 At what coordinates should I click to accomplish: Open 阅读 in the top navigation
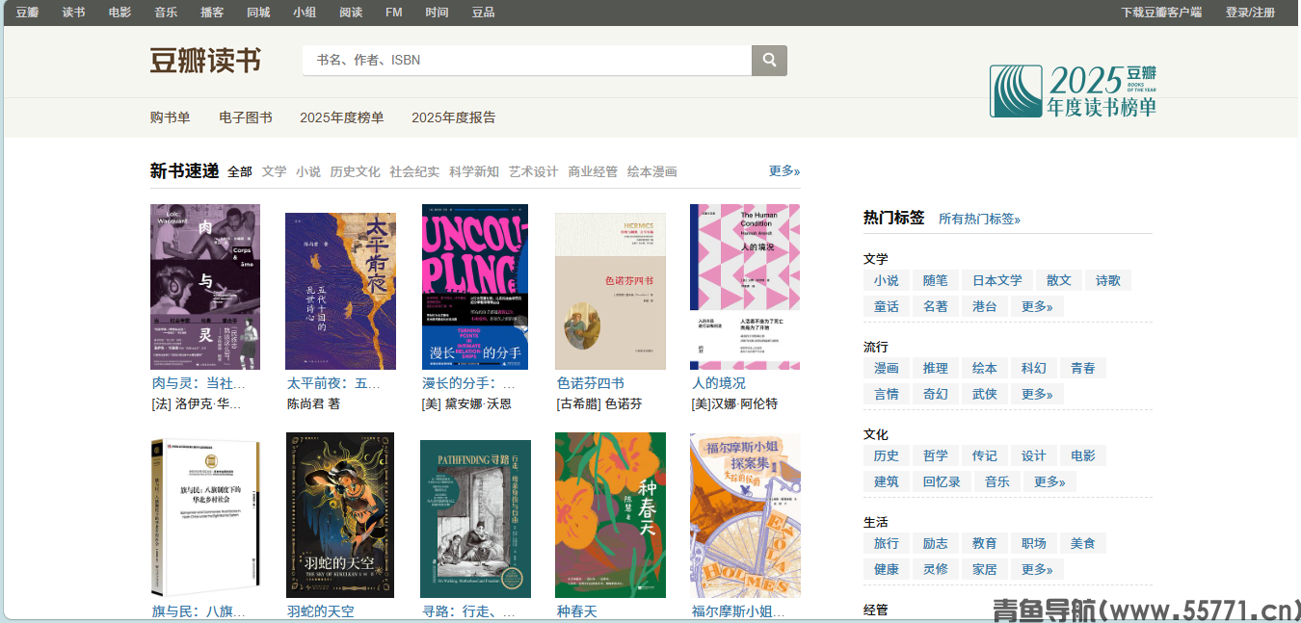click(x=351, y=13)
